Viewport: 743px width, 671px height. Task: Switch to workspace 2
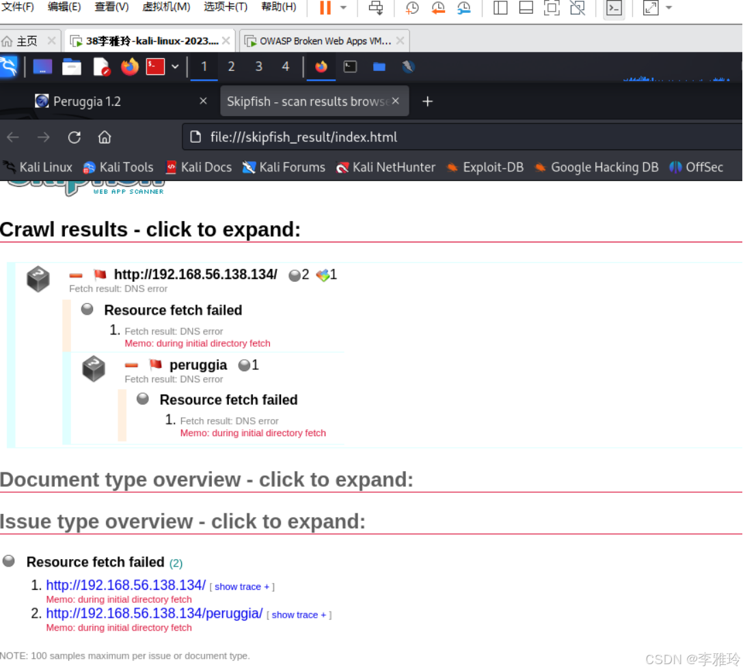(x=231, y=67)
